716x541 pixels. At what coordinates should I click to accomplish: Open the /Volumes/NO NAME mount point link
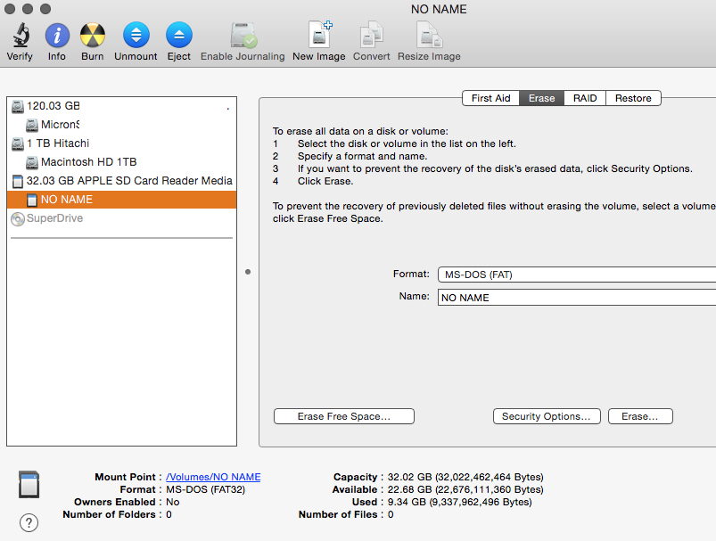click(213, 477)
